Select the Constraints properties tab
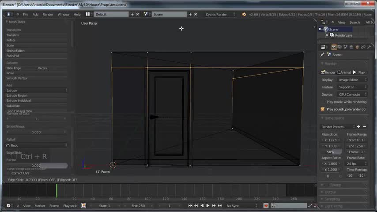 pos(363,47)
